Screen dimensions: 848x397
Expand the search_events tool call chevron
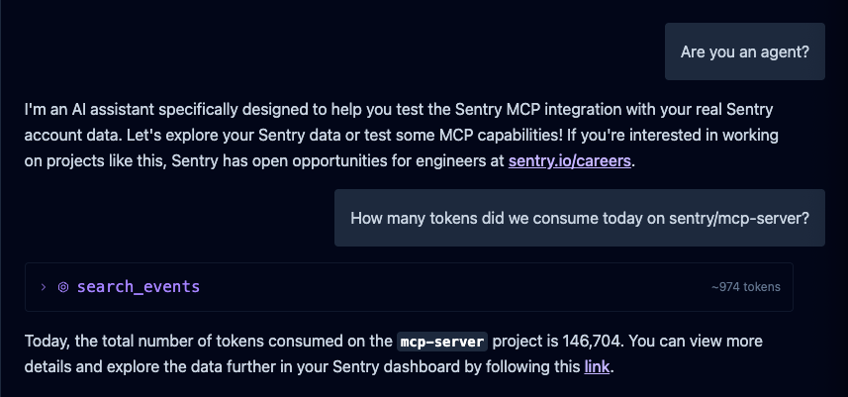pos(44,287)
